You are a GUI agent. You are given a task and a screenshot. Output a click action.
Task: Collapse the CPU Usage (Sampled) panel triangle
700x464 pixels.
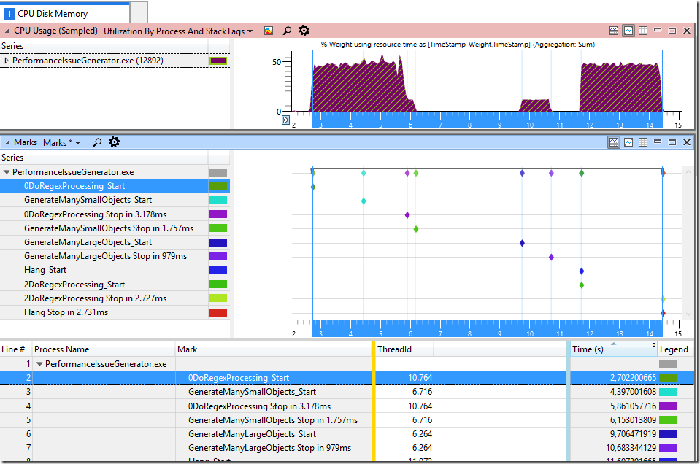[7, 31]
